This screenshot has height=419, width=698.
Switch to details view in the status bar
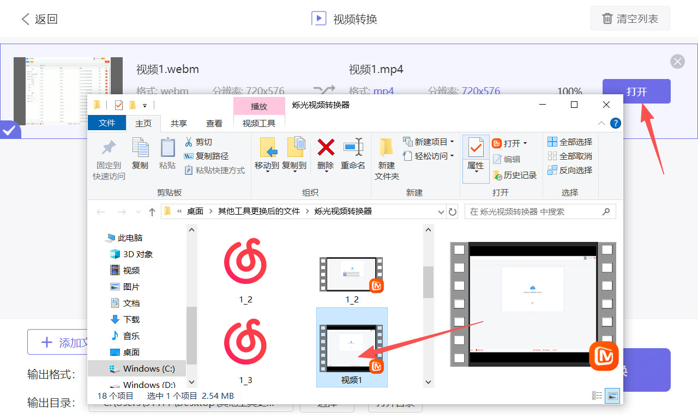point(597,396)
